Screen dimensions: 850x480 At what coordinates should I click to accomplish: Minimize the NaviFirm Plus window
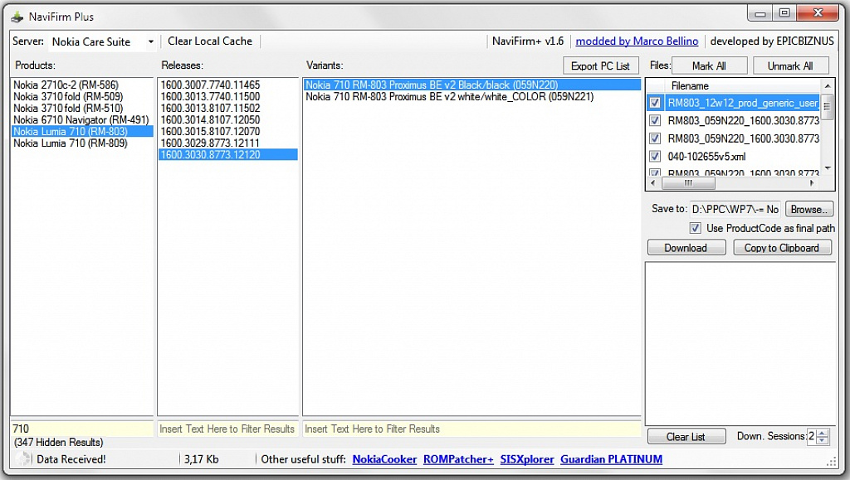(x=760, y=13)
